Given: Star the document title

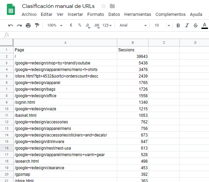Looking at the screenshot, I should (x=103, y=6).
